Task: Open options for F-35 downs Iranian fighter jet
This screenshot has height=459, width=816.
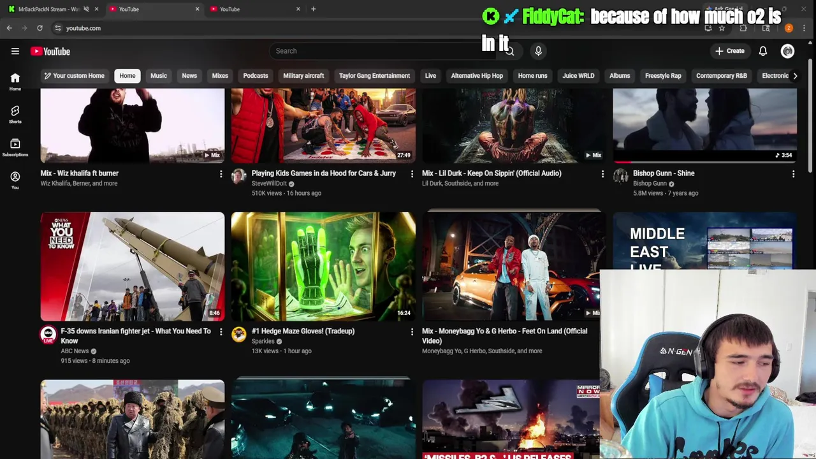Action: click(221, 331)
